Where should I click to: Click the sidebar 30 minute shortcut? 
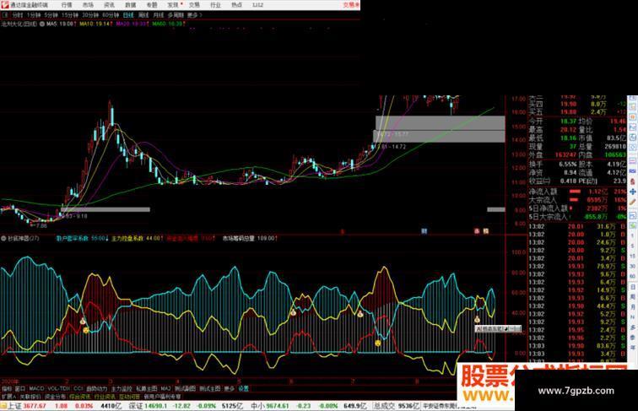(x=633, y=266)
